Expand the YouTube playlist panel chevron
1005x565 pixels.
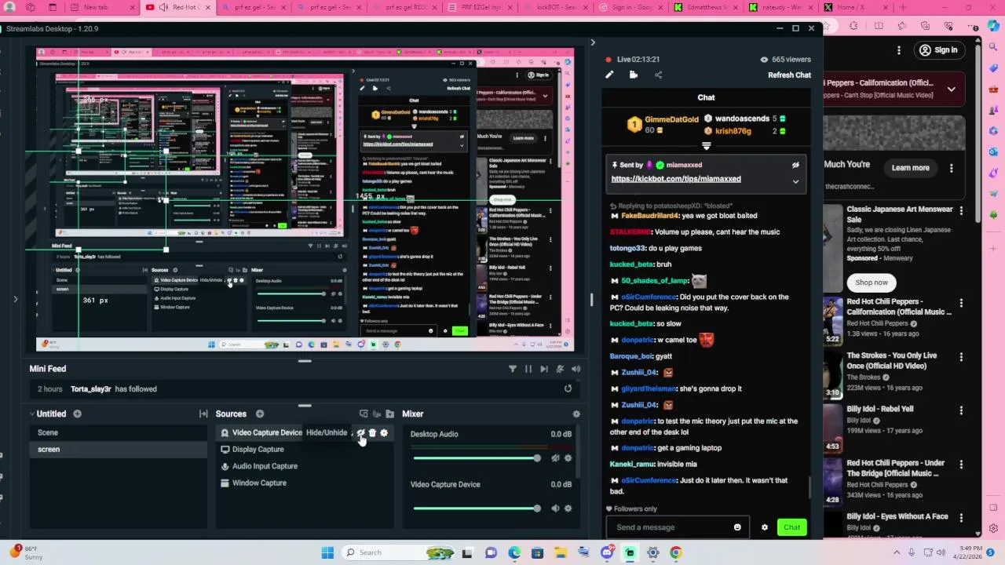(x=951, y=89)
